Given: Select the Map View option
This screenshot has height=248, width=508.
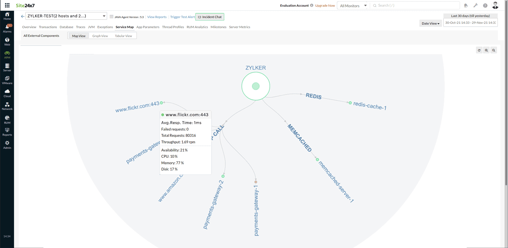Looking at the screenshot, I should point(79,36).
